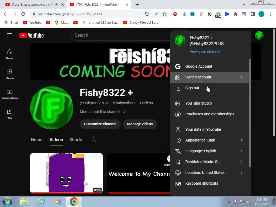276x207 pixels.
Task: Open Chrome extensions puzzle icon
Action: coord(235,14)
